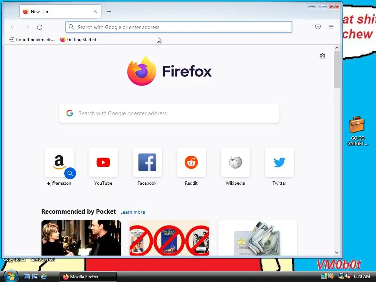
Task: Click the taskbar clock showing 6:20 AM
Action: click(362, 276)
